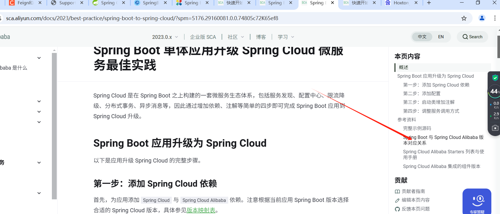Open Spring Cloud Alibaba Starters 列表与使用手册 entry
This screenshot has width=500, height=214.
pyautogui.click(x=444, y=154)
